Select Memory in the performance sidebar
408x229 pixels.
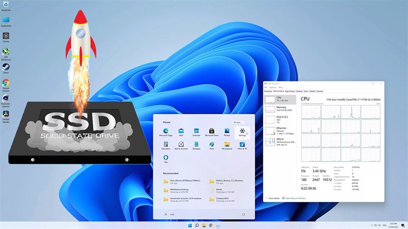coord(280,108)
